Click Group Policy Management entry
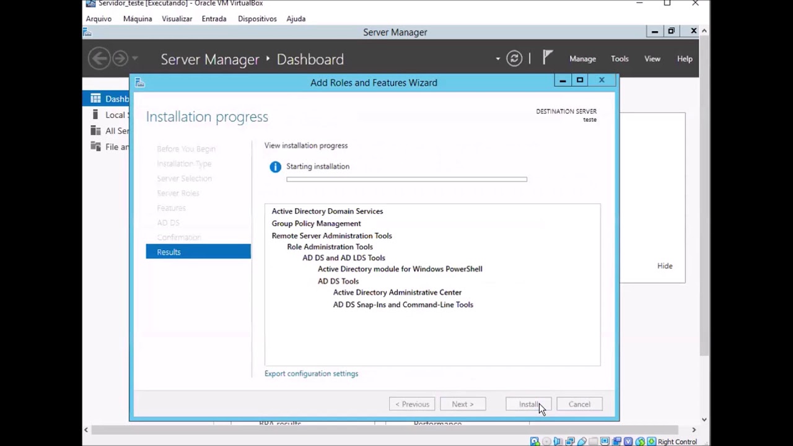The image size is (793, 446). click(x=316, y=224)
